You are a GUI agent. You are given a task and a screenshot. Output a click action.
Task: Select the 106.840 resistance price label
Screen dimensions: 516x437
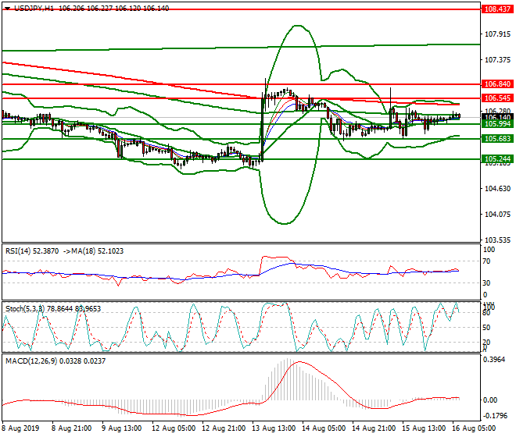[x=497, y=84]
